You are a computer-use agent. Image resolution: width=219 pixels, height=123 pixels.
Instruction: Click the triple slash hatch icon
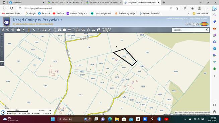(x=69, y=30)
